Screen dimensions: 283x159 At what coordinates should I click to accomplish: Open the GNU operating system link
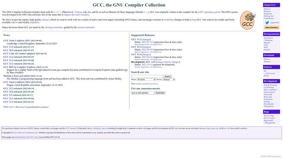point(209,12)
